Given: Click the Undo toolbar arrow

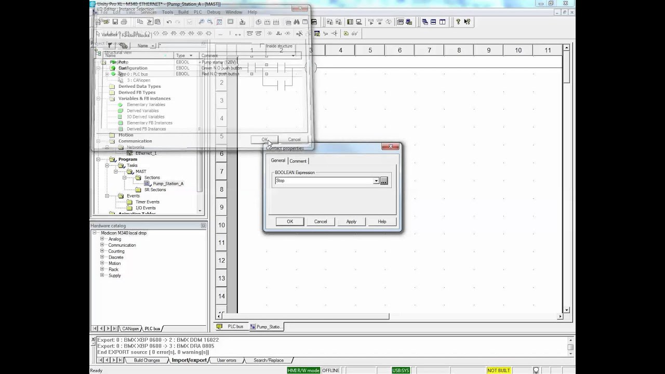Looking at the screenshot, I should [x=169, y=22].
